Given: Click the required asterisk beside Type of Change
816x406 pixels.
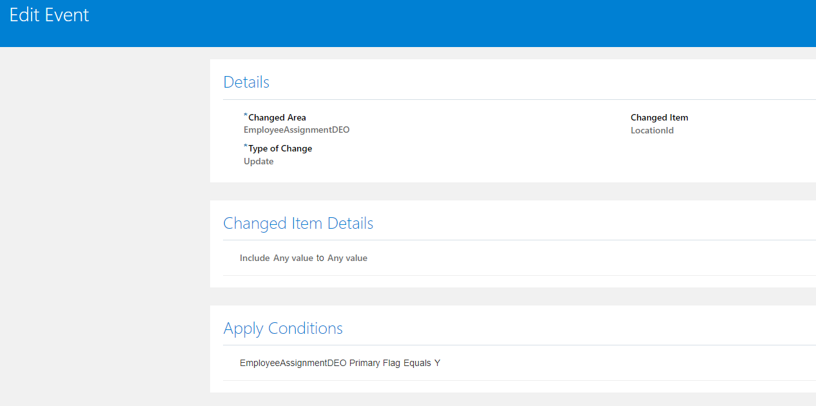Looking at the screenshot, I should tap(246, 146).
